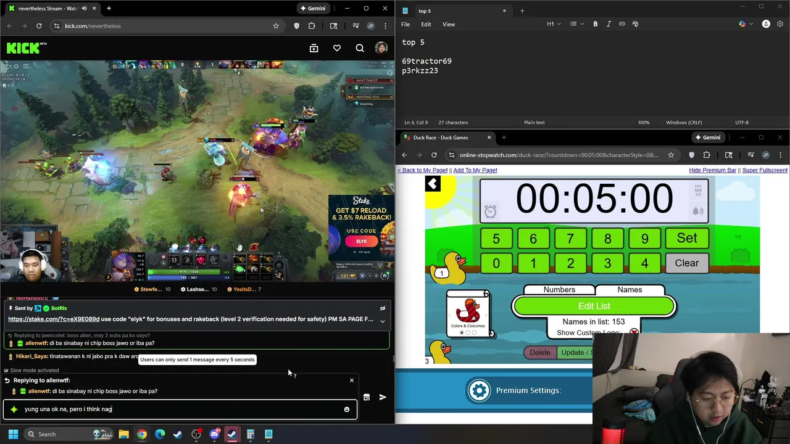Add a new tab in Notepad
Image resolution: width=790 pixels, height=444 pixels.
(522, 10)
